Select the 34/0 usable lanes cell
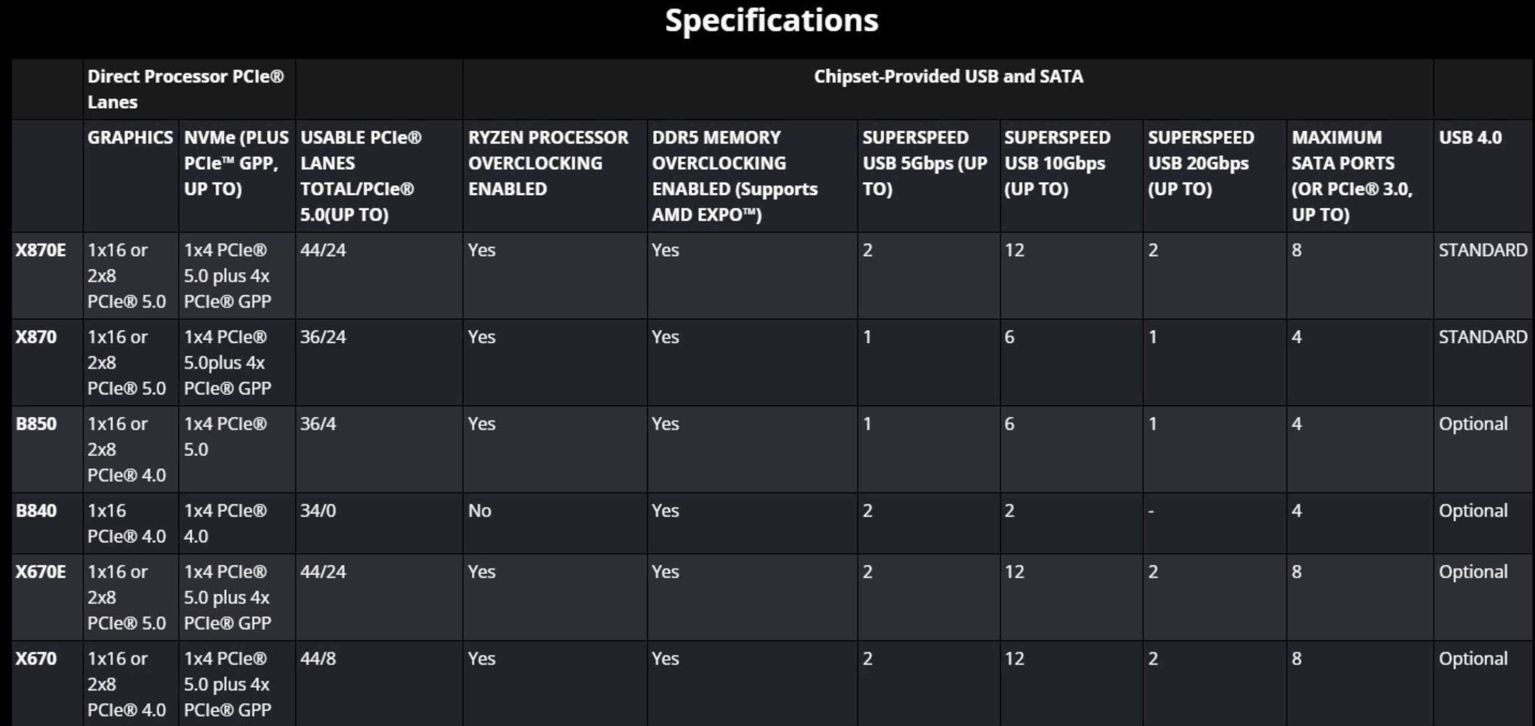The width and height of the screenshot is (1535, 726). tap(318, 511)
